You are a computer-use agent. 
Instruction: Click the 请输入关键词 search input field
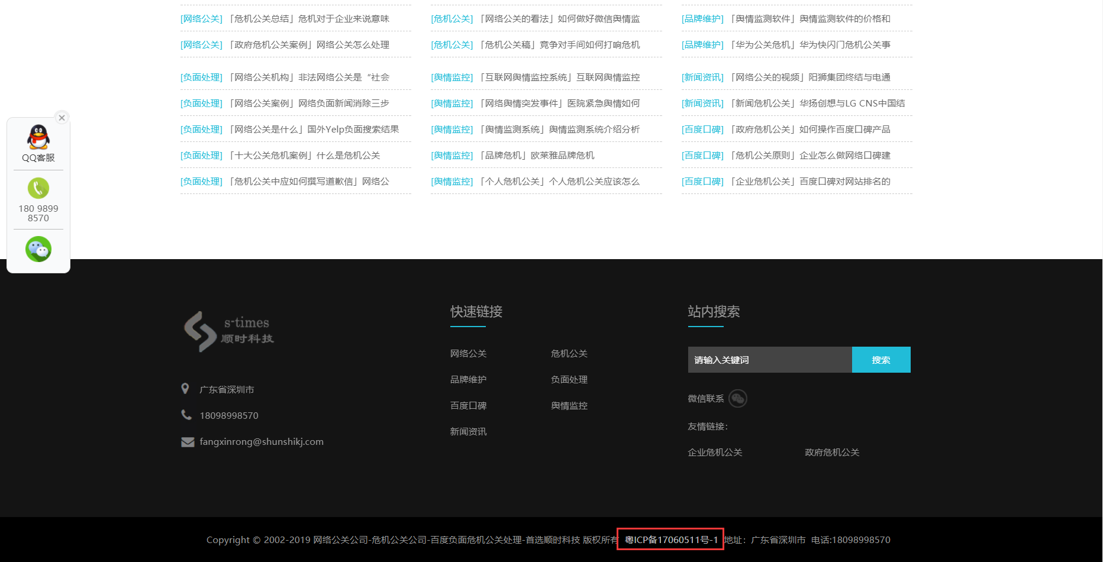(x=769, y=360)
